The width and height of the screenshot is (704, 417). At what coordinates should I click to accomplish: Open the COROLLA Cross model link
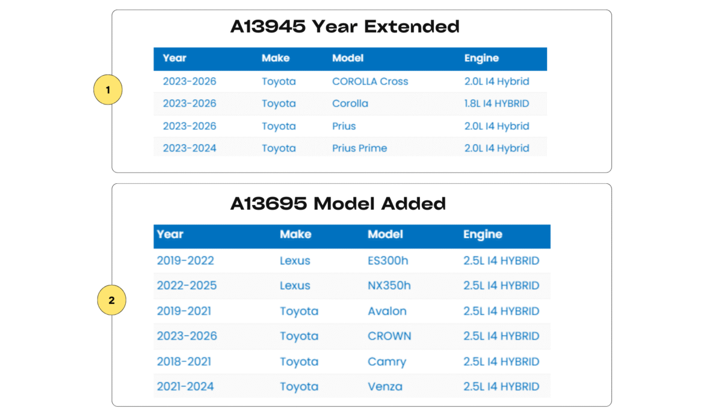click(x=369, y=82)
